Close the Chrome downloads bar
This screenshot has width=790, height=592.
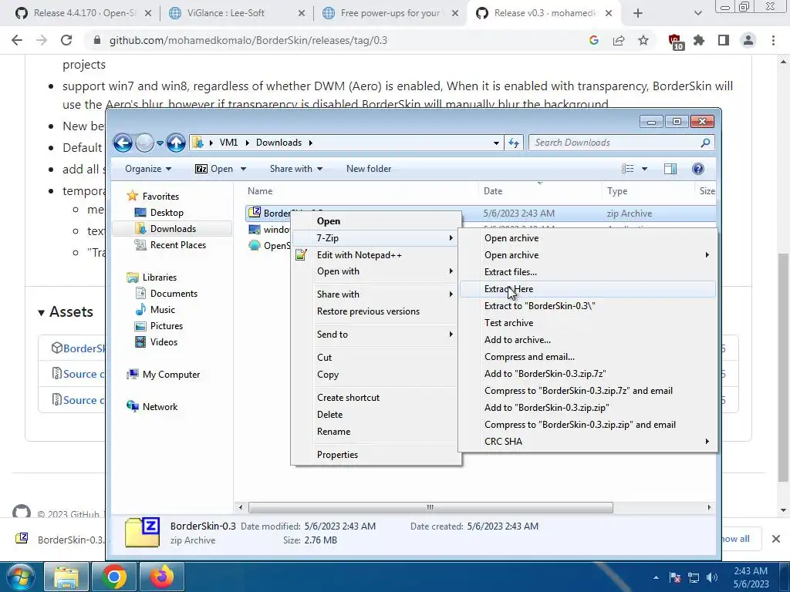[776, 539]
